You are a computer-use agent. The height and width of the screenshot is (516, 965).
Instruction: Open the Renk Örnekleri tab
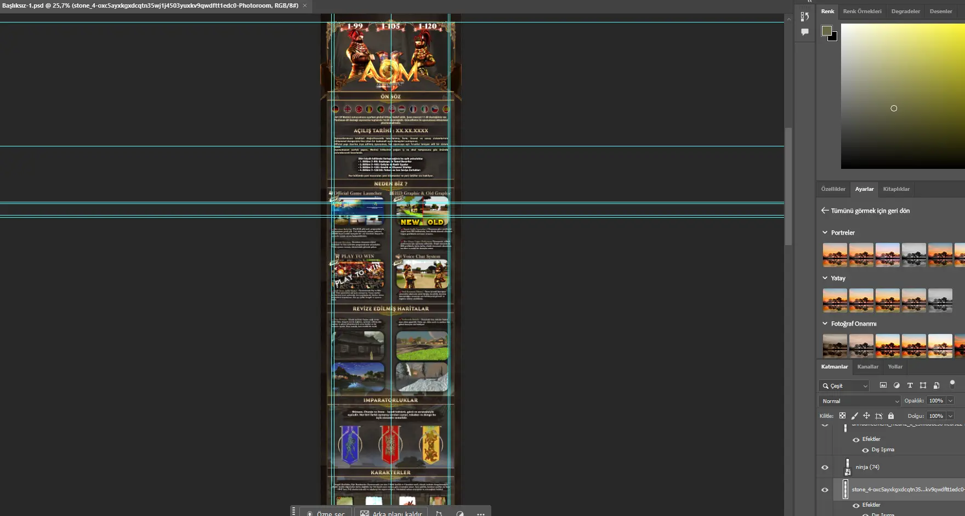pos(862,12)
